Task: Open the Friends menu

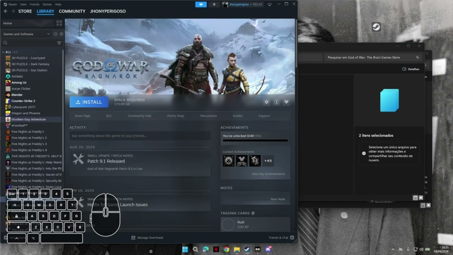Action: (35, 4)
